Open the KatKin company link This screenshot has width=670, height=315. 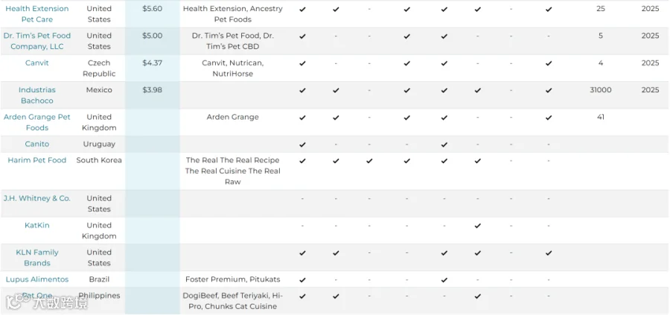(x=36, y=225)
